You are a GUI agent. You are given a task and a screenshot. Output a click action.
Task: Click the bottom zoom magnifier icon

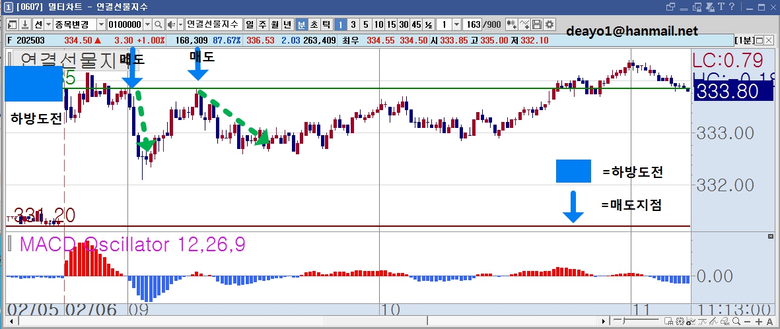tap(736, 321)
